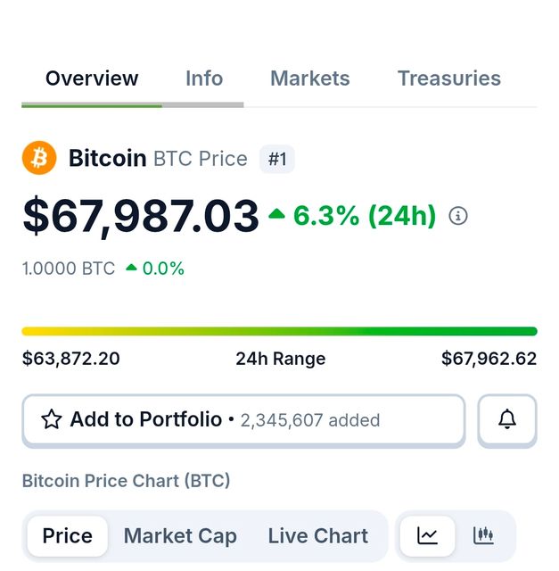Viewport: 559px width, 571px height.
Task: Click the $67,987.03 price value
Action: [141, 217]
